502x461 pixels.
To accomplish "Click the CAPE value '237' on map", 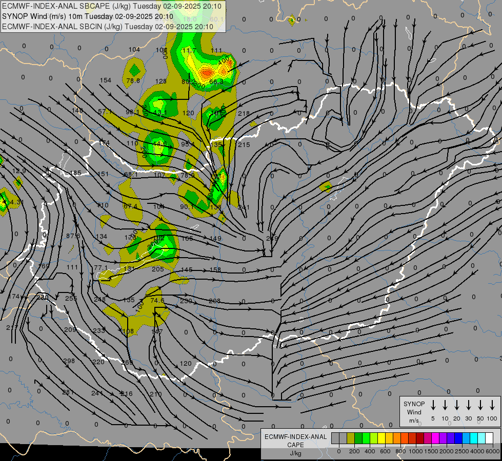I will [12, 328].
